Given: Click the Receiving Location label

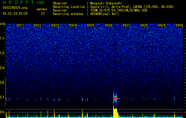Looking at the screenshot, I should [69, 7].
